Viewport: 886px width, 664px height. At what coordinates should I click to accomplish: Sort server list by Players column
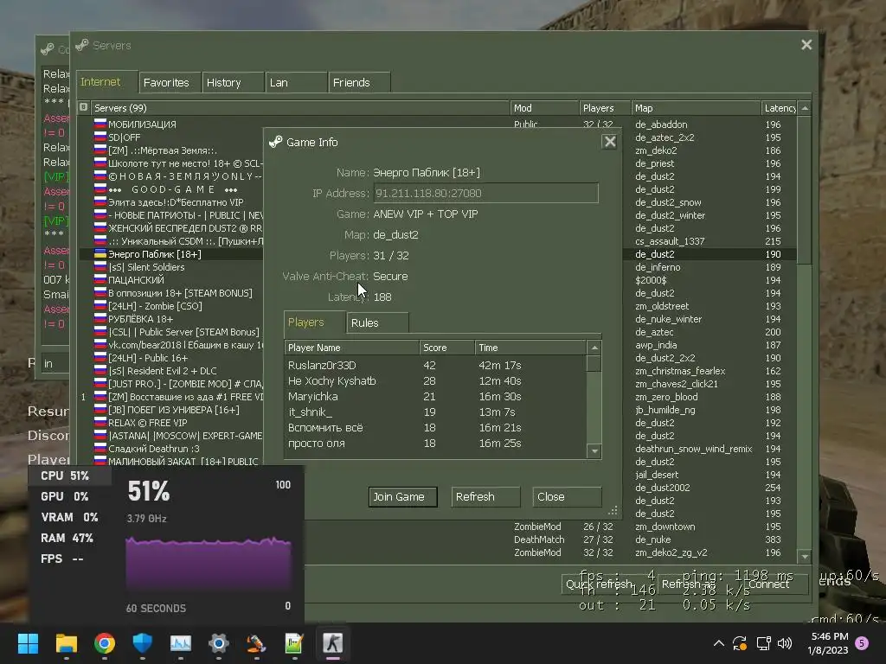[605, 108]
